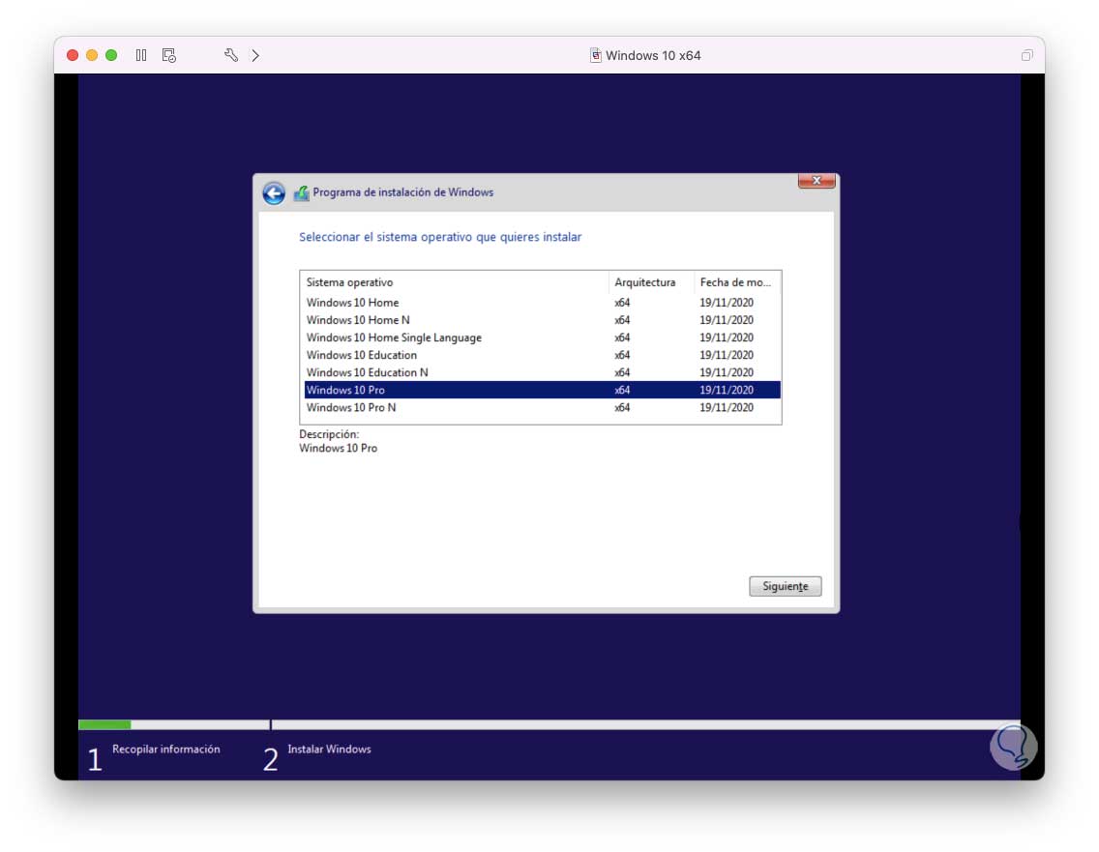Select Windows 10 Home Single Language
This screenshot has width=1099, height=852.
(x=543, y=338)
